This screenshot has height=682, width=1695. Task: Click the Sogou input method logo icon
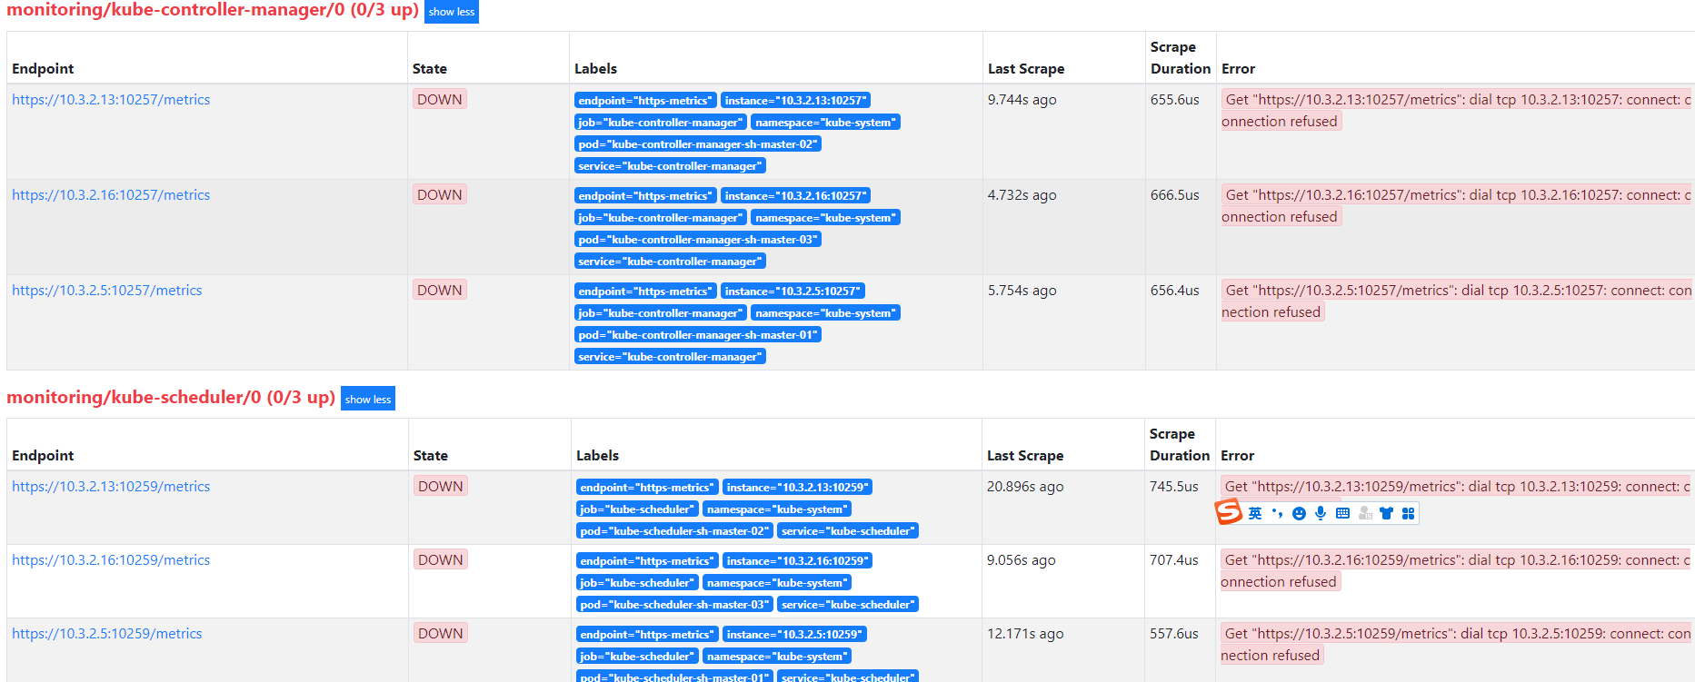click(1228, 512)
